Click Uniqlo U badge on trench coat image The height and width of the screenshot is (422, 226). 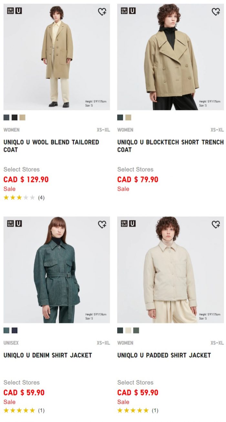(128, 11)
